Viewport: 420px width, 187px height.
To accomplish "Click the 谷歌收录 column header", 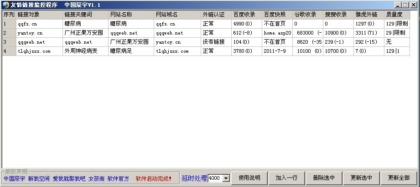I will [307, 15].
